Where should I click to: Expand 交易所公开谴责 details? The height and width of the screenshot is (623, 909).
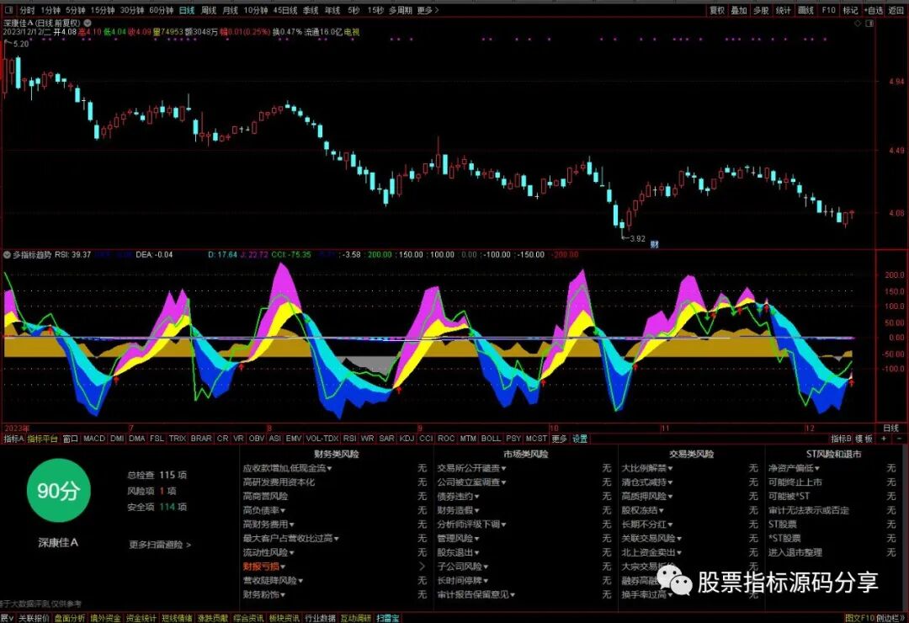pos(472,468)
